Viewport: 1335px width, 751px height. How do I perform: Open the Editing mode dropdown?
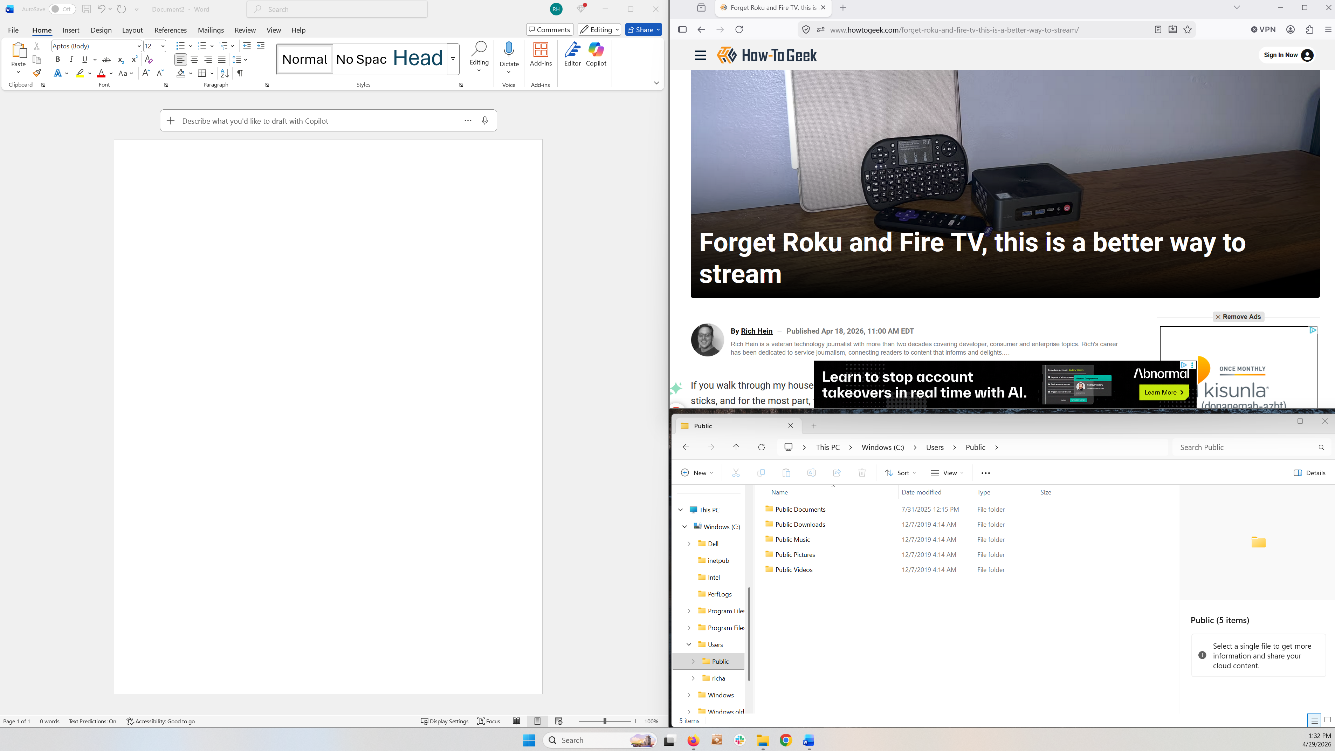pyautogui.click(x=599, y=29)
